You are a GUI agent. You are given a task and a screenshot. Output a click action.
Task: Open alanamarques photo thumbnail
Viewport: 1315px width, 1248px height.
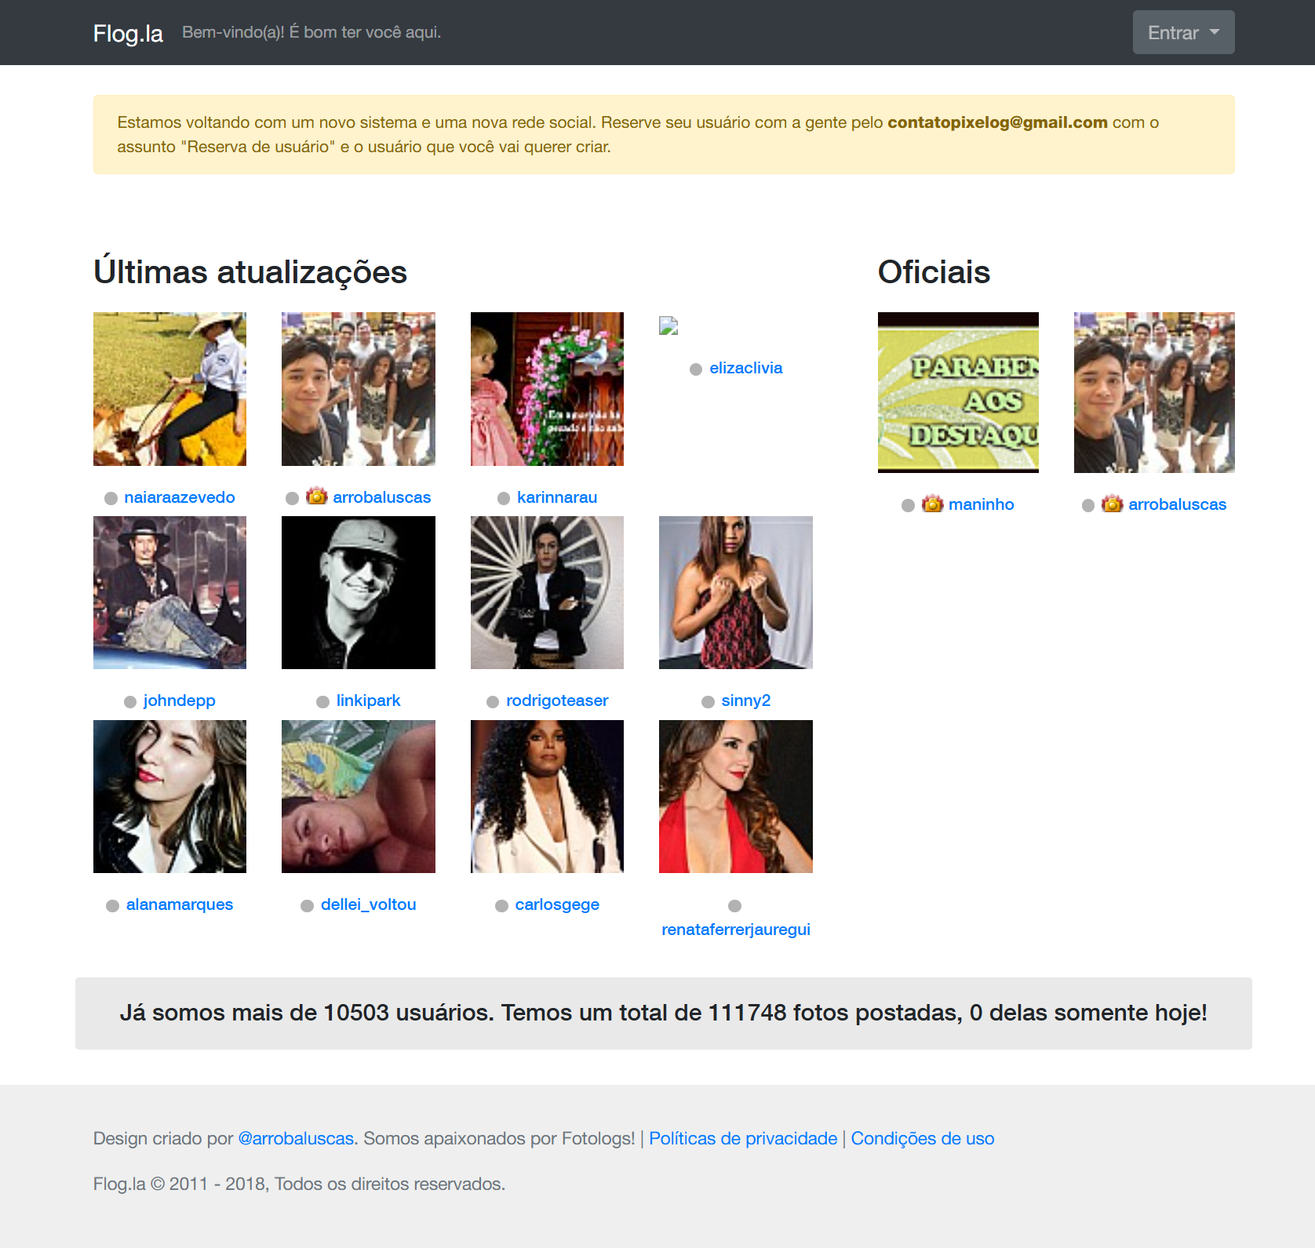[169, 796]
